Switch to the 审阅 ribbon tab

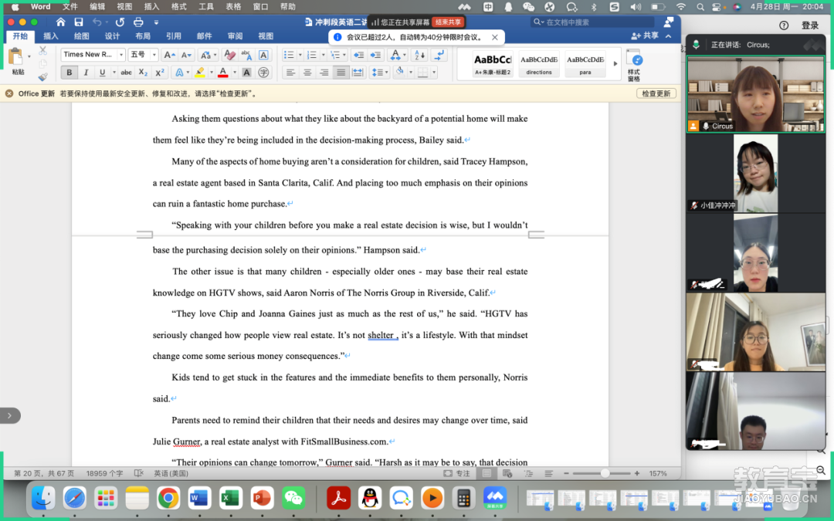click(x=235, y=36)
